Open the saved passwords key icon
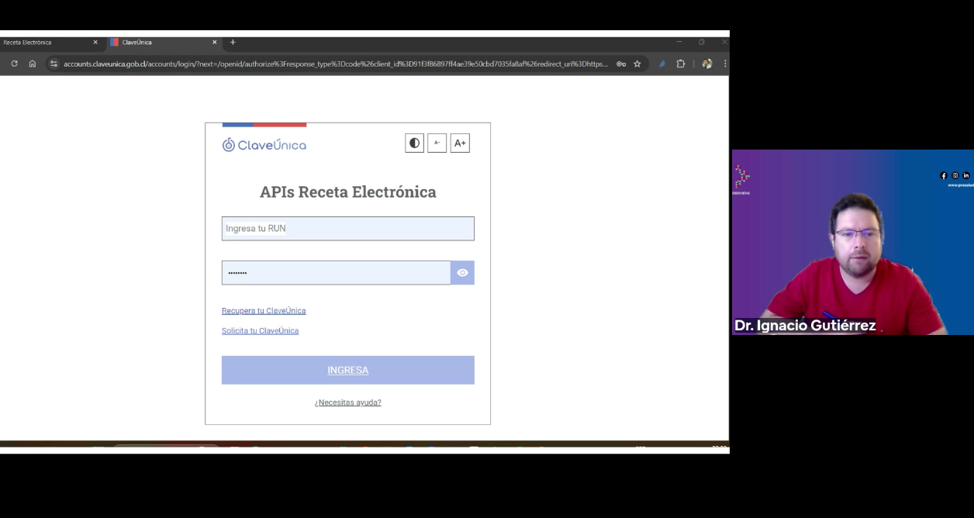The width and height of the screenshot is (974, 518). coord(621,64)
